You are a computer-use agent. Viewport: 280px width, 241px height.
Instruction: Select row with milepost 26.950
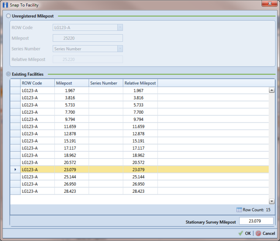click(x=139, y=184)
